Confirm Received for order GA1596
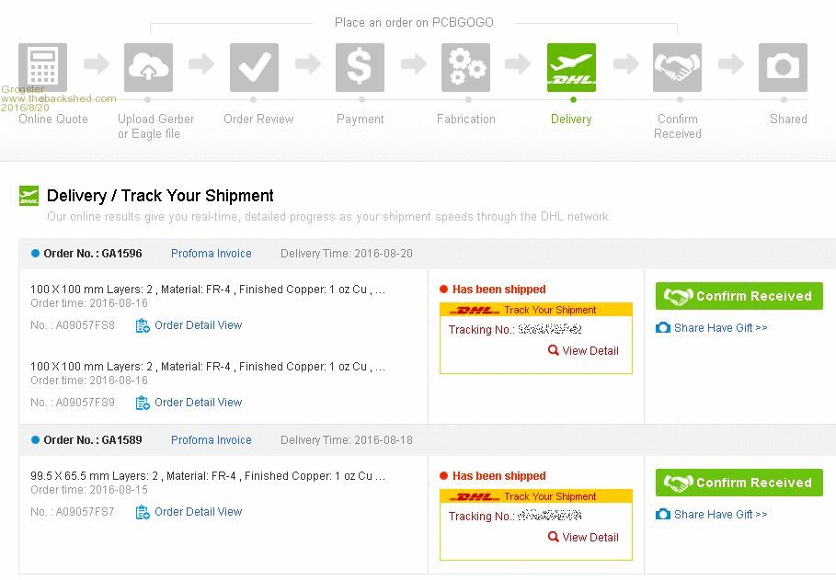Image resolution: width=836 pixels, height=580 pixels. pos(739,296)
